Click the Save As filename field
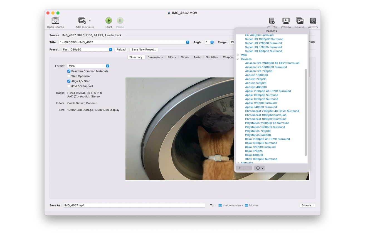 click(x=134, y=205)
